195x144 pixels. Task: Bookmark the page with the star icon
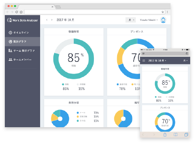pyautogui.click(x=162, y=12)
